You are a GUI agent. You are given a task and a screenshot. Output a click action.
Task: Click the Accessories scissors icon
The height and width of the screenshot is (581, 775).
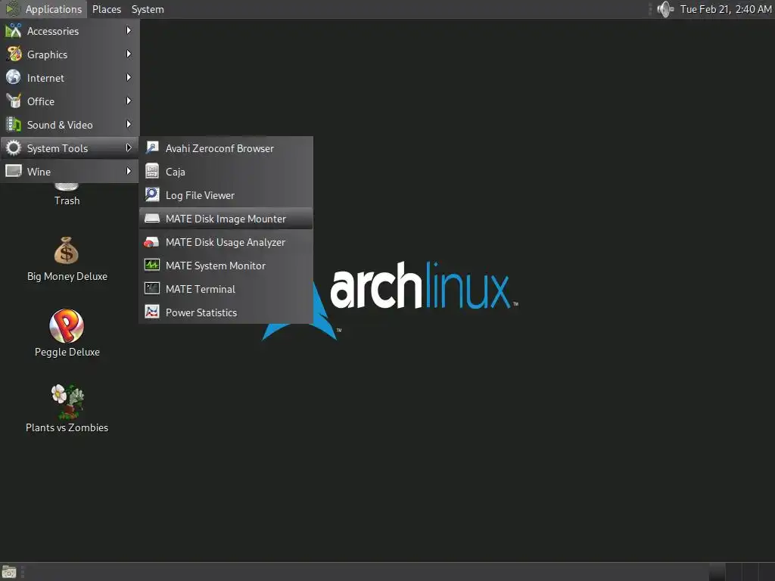coord(14,30)
